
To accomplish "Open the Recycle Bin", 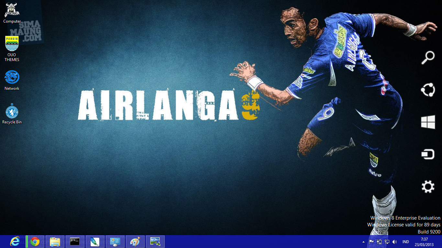I will point(12,111).
